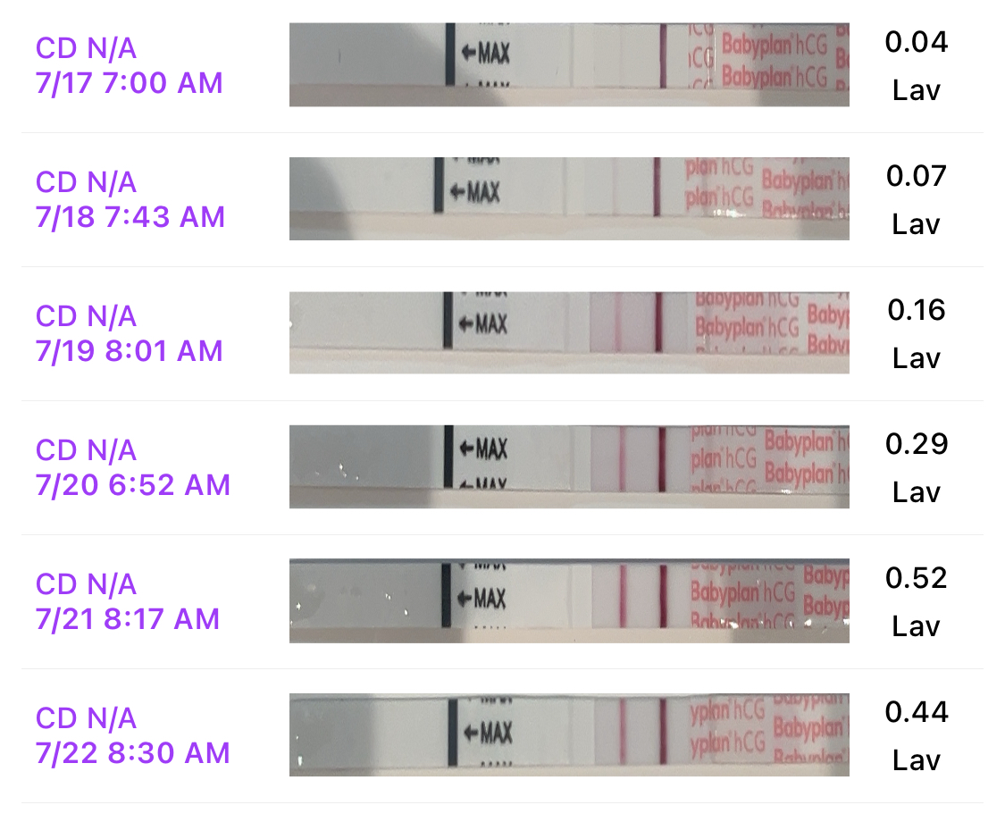Open the 7/22 8:30 AM entry label
The height and width of the screenshot is (822, 1005).
(132, 735)
